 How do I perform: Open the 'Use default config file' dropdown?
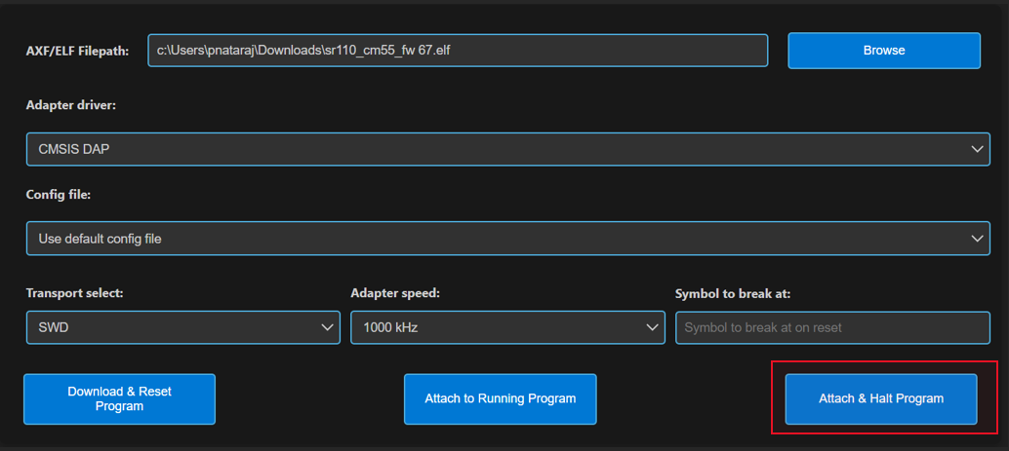click(507, 239)
